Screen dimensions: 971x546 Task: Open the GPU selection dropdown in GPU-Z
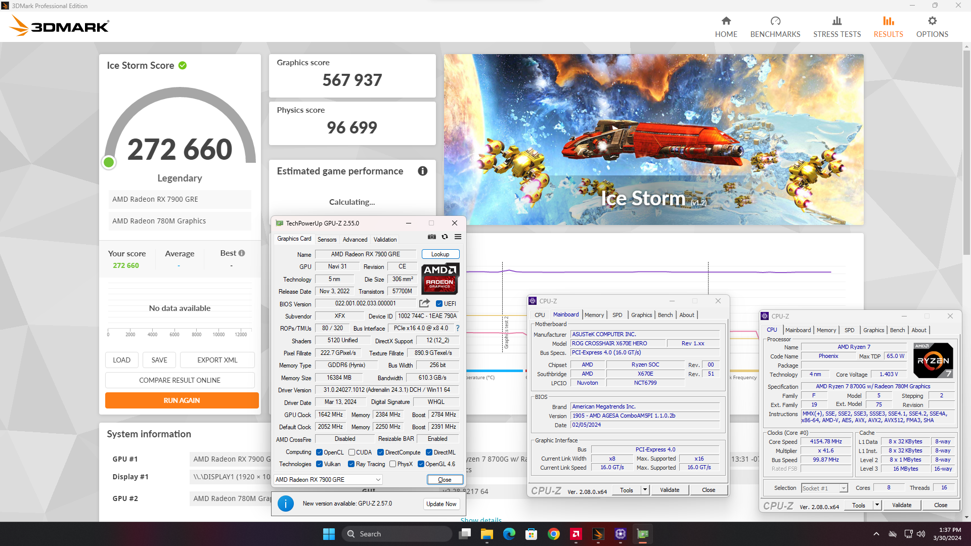(x=328, y=479)
